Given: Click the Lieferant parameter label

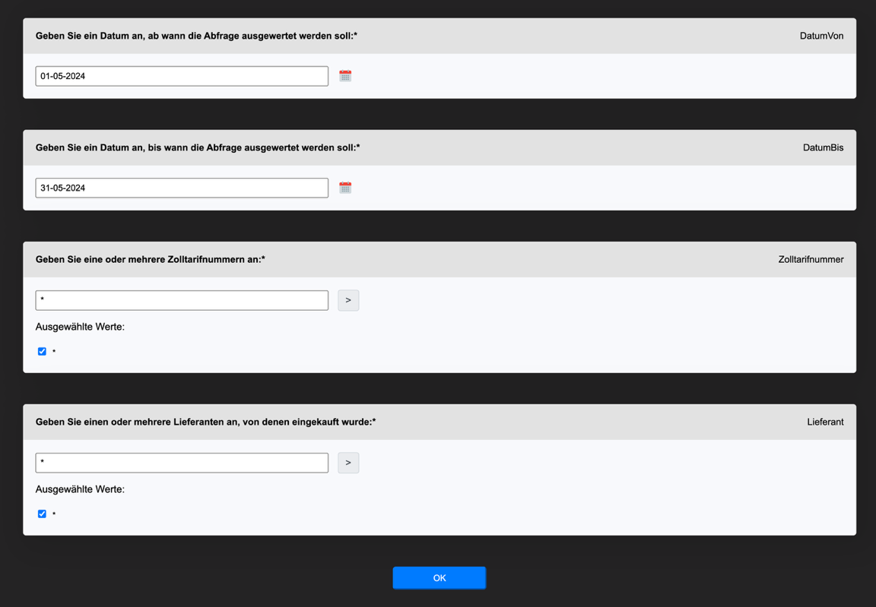Looking at the screenshot, I should click(x=824, y=422).
